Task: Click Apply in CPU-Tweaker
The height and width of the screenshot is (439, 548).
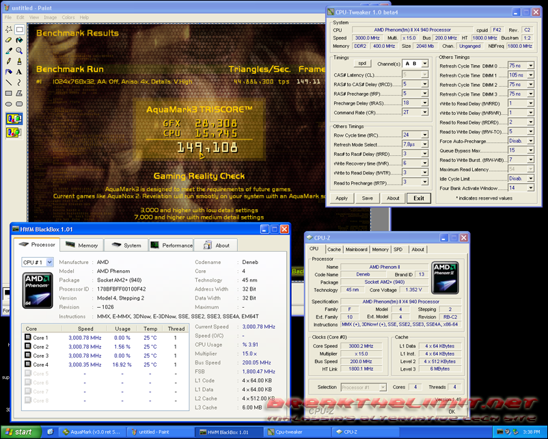Action: 342,198
